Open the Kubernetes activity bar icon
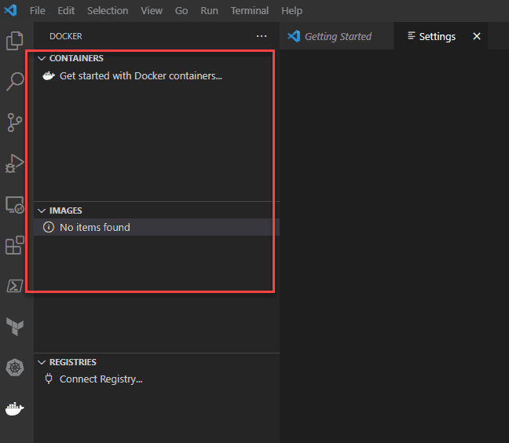The height and width of the screenshot is (443, 509). [x=15, y=368]
